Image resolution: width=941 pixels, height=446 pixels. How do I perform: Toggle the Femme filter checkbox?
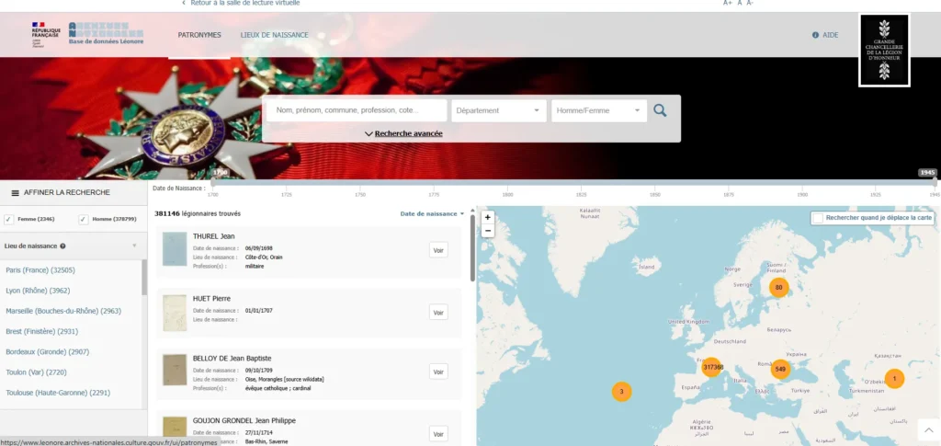[x=9, y=219]
